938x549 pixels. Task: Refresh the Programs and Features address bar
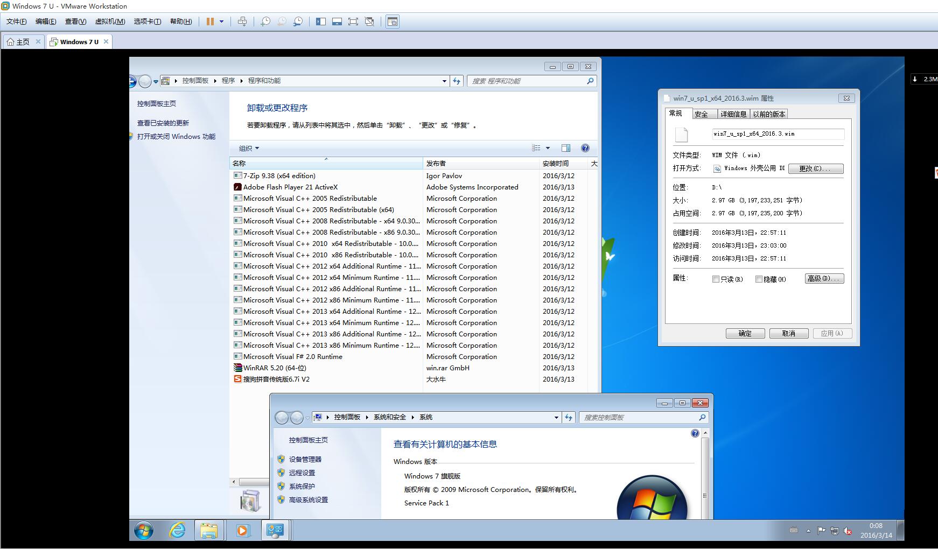(x=457, y=81)
